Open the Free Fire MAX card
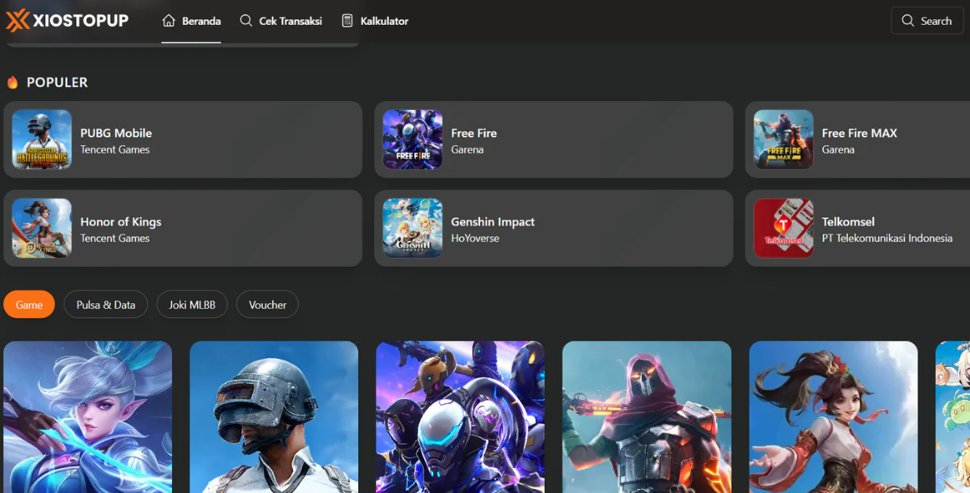This screenshot has height=493, width=970. point(858,140)
